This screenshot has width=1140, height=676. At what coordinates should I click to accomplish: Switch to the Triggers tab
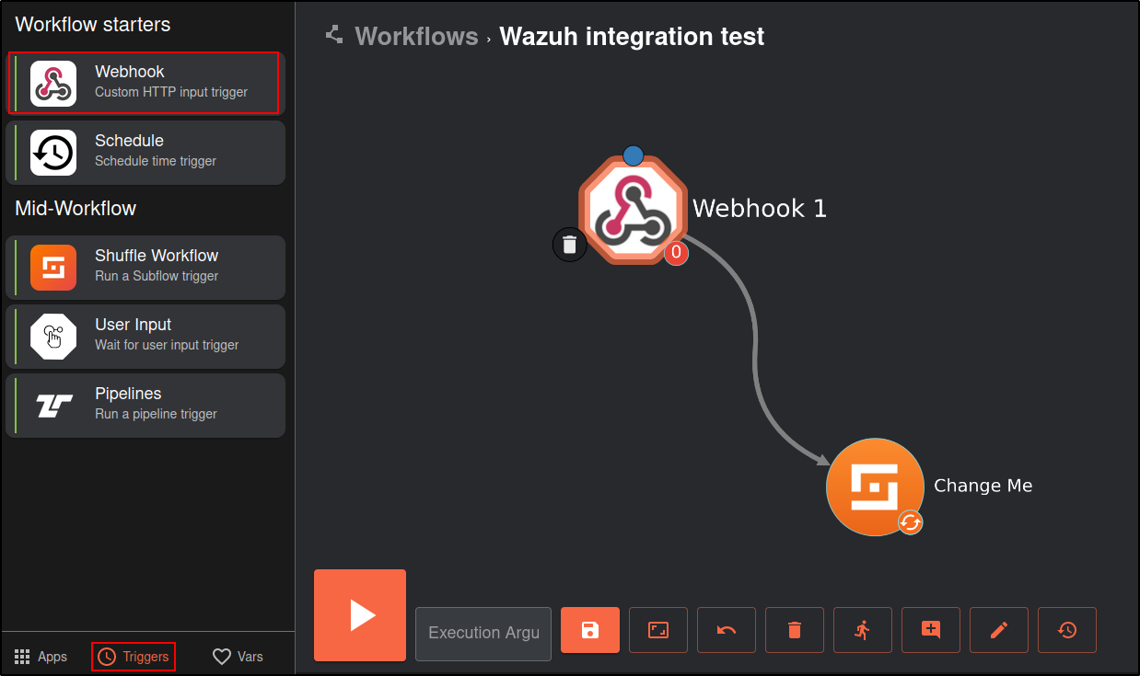pos(134,657)
